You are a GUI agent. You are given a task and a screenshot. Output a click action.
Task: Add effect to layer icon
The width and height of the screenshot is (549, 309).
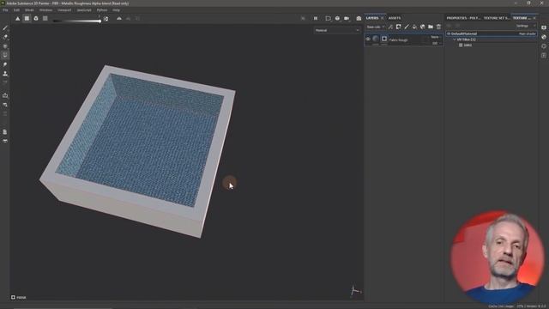tap(390, 27)
